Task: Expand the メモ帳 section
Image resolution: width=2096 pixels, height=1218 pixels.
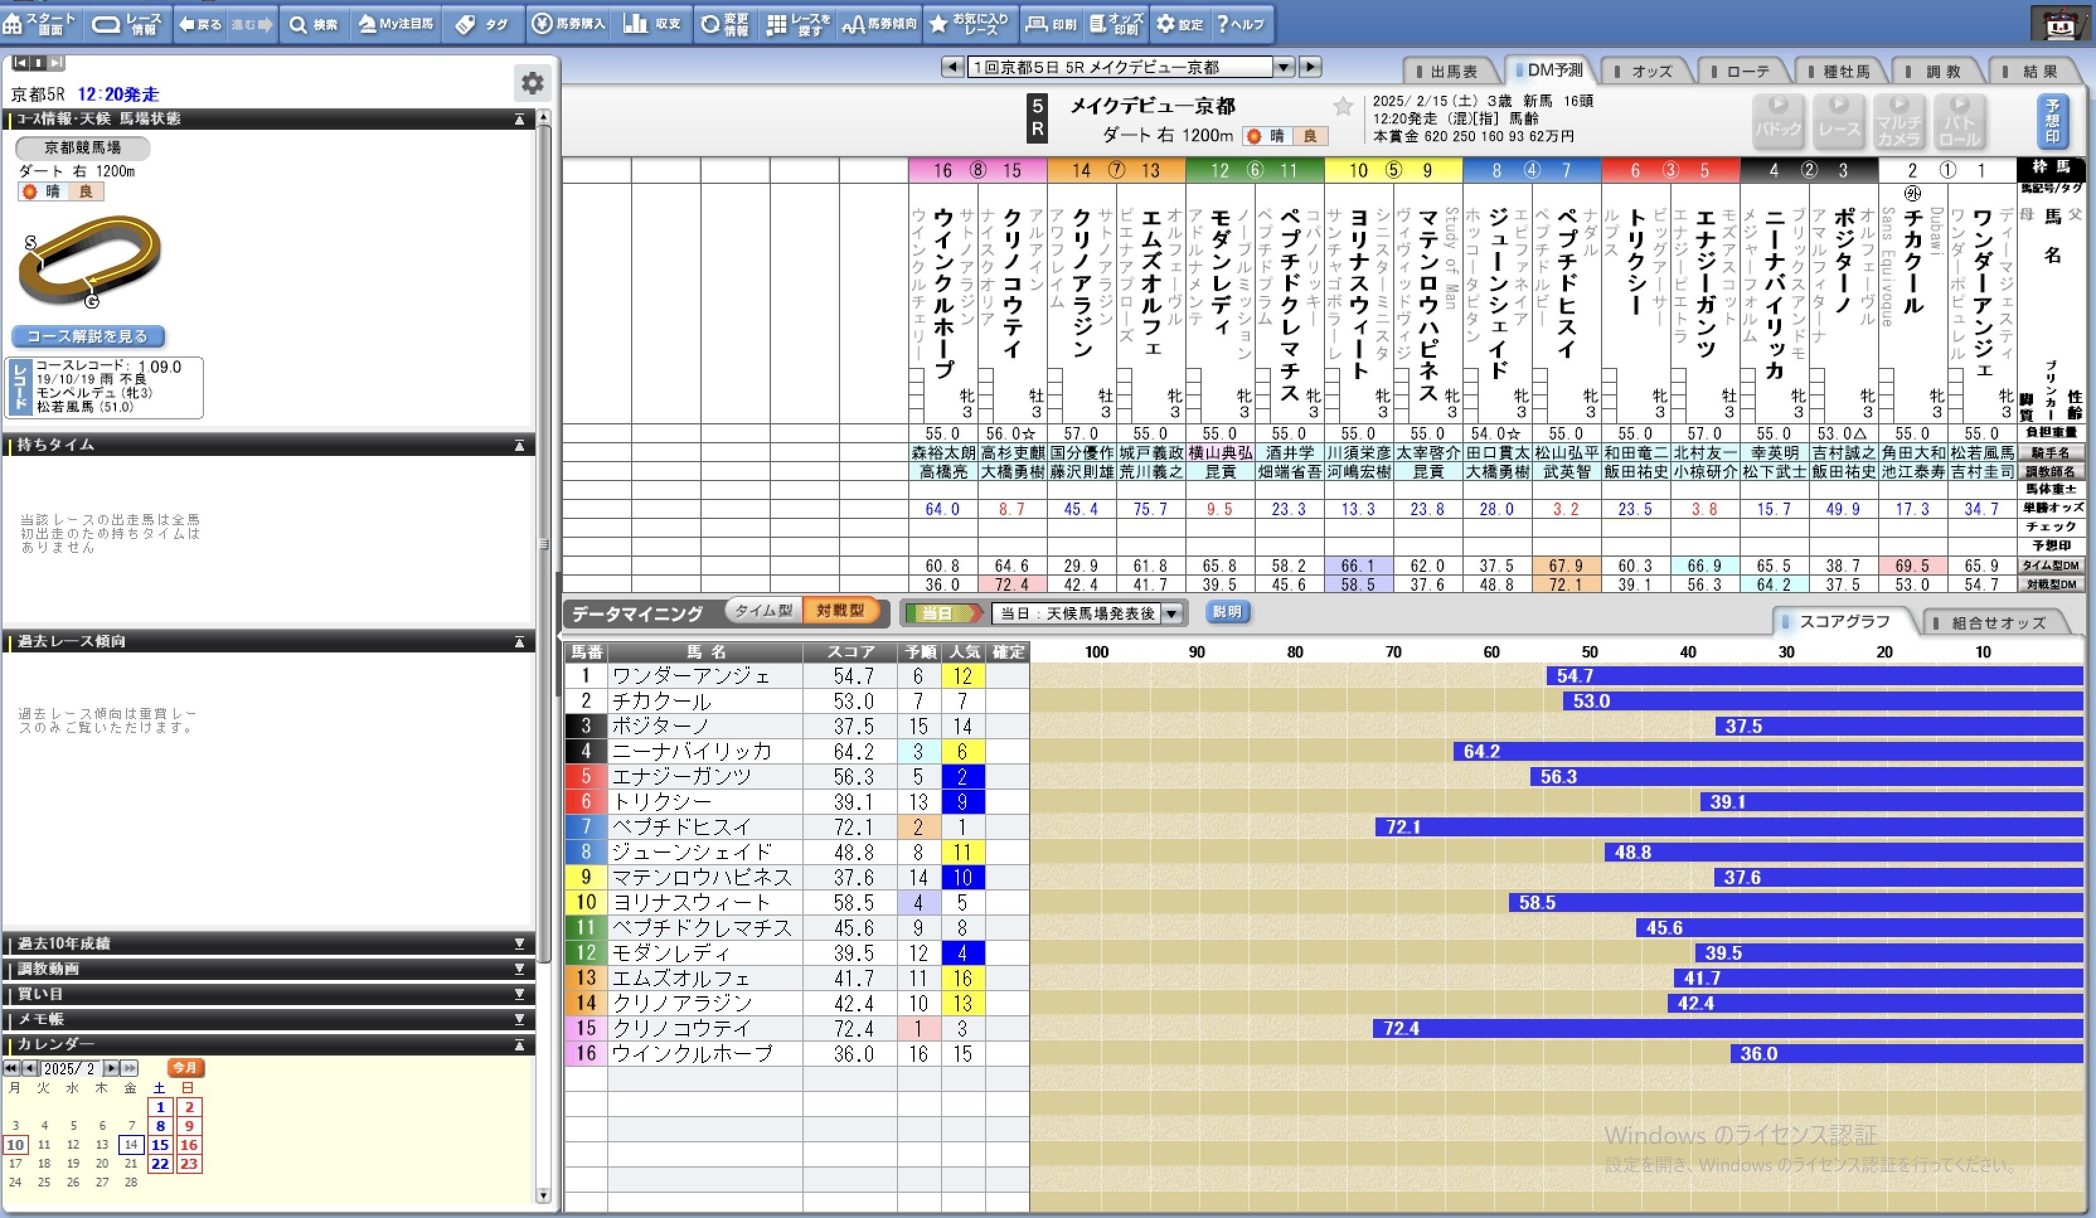Action: tap(519, 1018)
